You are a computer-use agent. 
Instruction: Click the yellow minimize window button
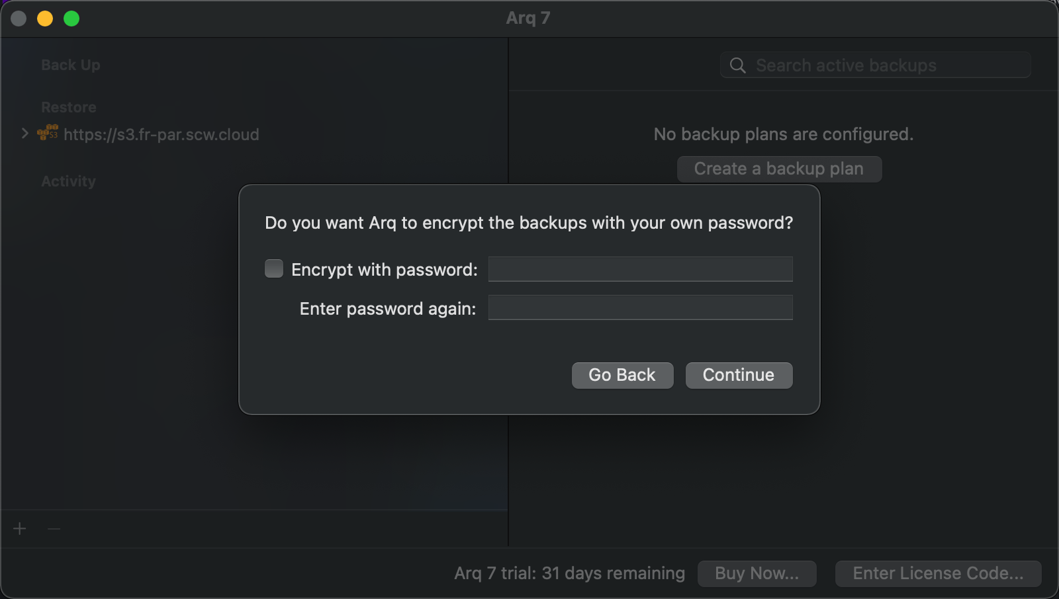coord(45,19)
